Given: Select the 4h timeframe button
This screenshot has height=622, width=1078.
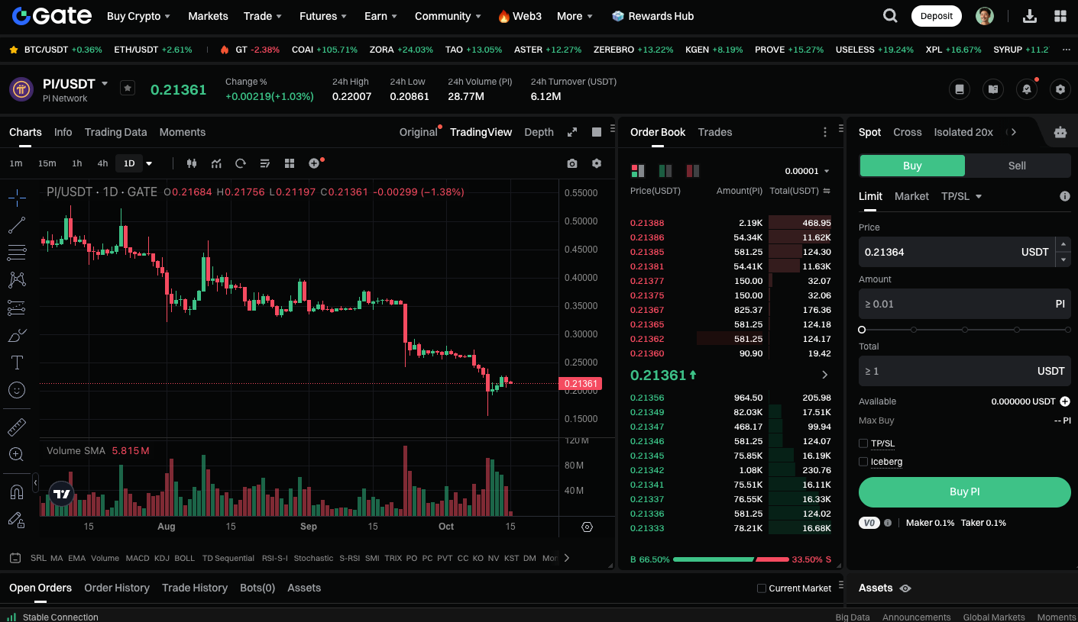Looking at the screenshot, I should 102,163.
